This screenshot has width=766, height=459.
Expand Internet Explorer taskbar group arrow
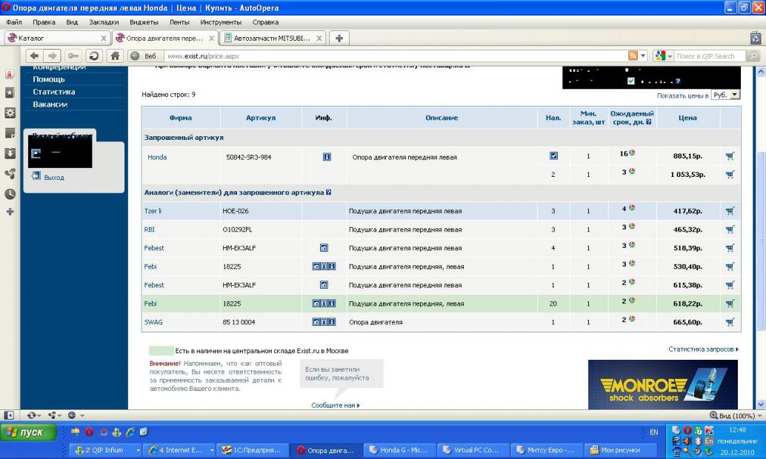tap(212, 450)
